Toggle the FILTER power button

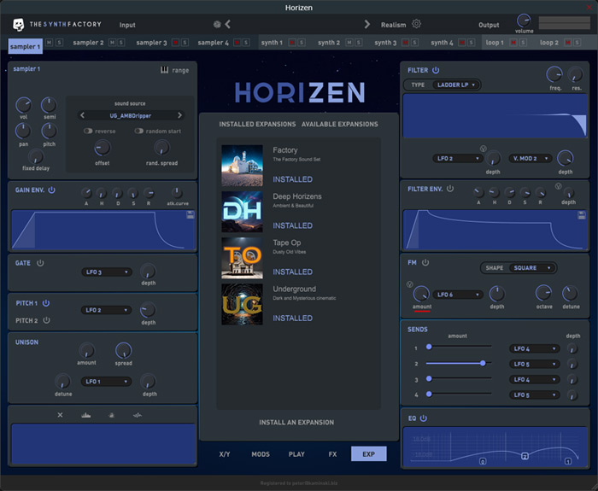(x=436, y=70)
